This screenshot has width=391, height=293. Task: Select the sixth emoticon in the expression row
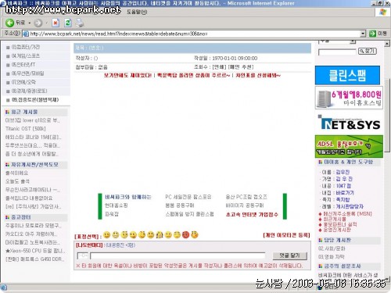(151, 235)
